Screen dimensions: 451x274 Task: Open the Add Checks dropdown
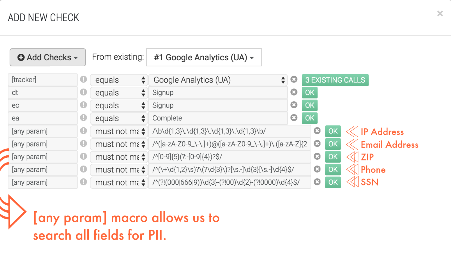pos(48,57)
